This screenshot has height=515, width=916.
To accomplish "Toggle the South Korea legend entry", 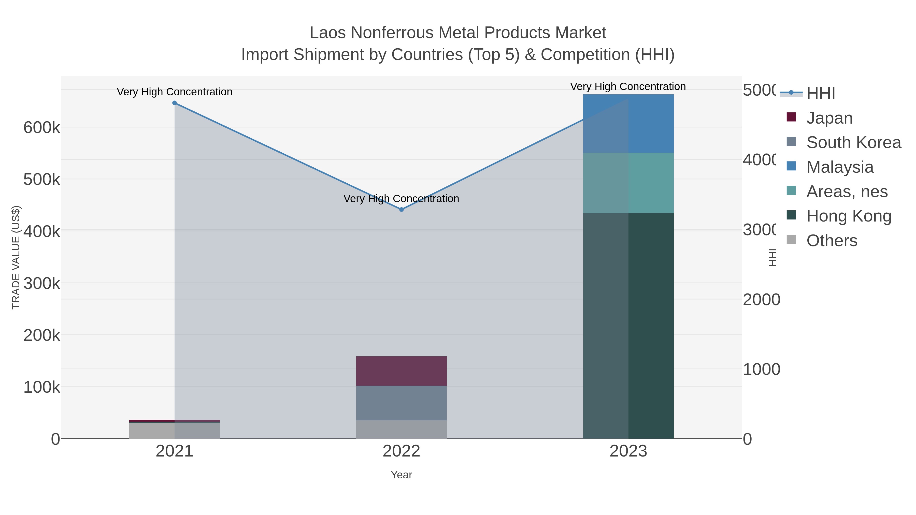I will point(844,142).
